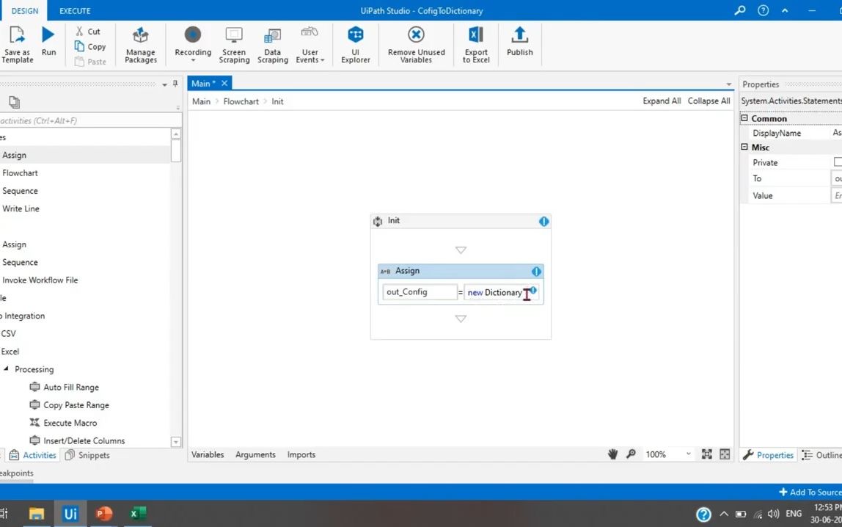Screen dimensions: 842x527
Task: Open the Arguments panel
Action: click(255, 454)
